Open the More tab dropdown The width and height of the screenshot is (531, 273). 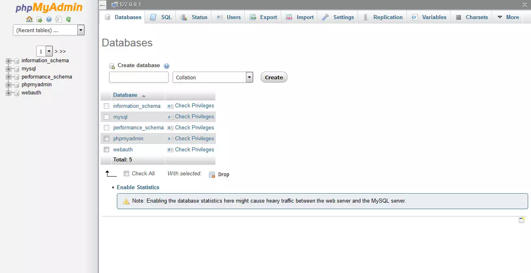click(508, 17)
